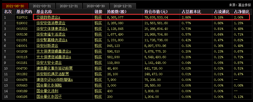Switch to the 2020-06-30 tab
This screenshot has height=102, width=253.
pyautogui.click(x=96, y=6)
